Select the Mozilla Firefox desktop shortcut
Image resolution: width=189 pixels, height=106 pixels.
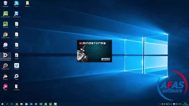[x=5, y=66]
